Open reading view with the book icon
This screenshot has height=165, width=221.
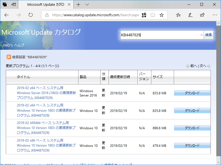pyautogui.click(x=152, y=15)
